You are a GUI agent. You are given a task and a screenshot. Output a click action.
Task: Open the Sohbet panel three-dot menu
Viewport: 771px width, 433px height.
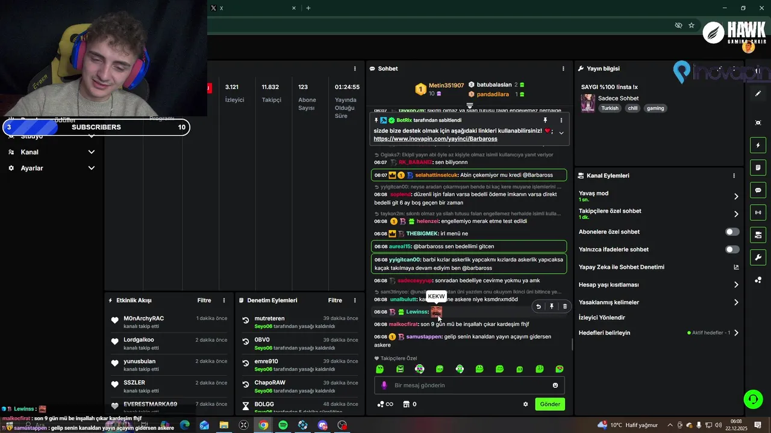point(563,69)
